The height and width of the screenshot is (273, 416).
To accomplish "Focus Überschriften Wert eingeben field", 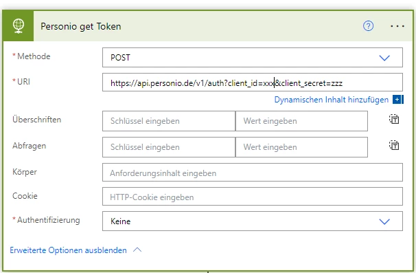I will point(301,121).
